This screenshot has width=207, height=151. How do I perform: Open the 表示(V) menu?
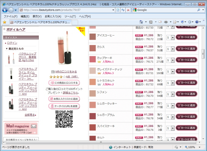pos(37,16)
